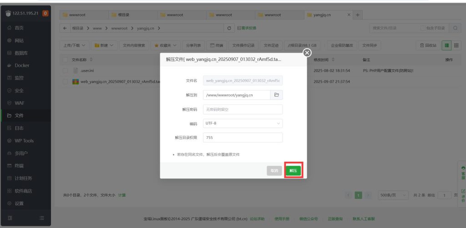Viewport: 466px width, 228px height.
Task: Click the folder browse icon beside 解压到
Action: tap(276, 95)
